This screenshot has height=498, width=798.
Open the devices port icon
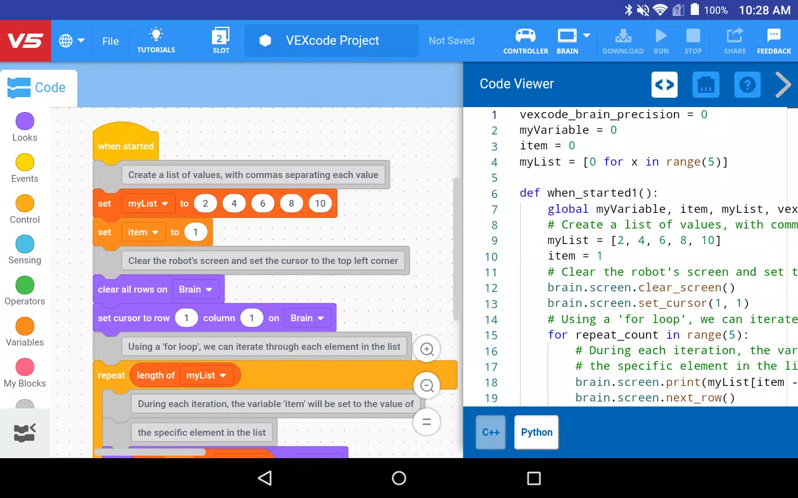(706, 85)
